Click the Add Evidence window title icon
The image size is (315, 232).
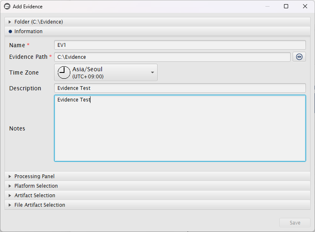click(x=7, y=7)
